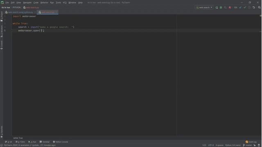Open the Run tool window tab
This screenshot has height=147, width=262.
point(32,142)
